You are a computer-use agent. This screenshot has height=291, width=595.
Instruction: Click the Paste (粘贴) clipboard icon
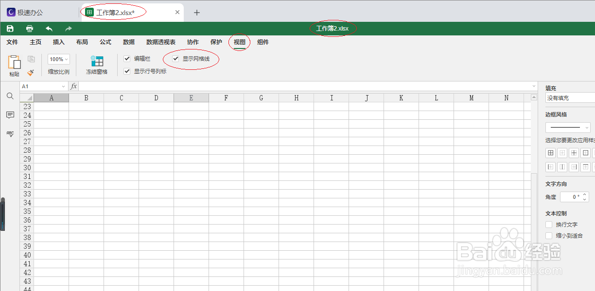click(x=14, y=62)
